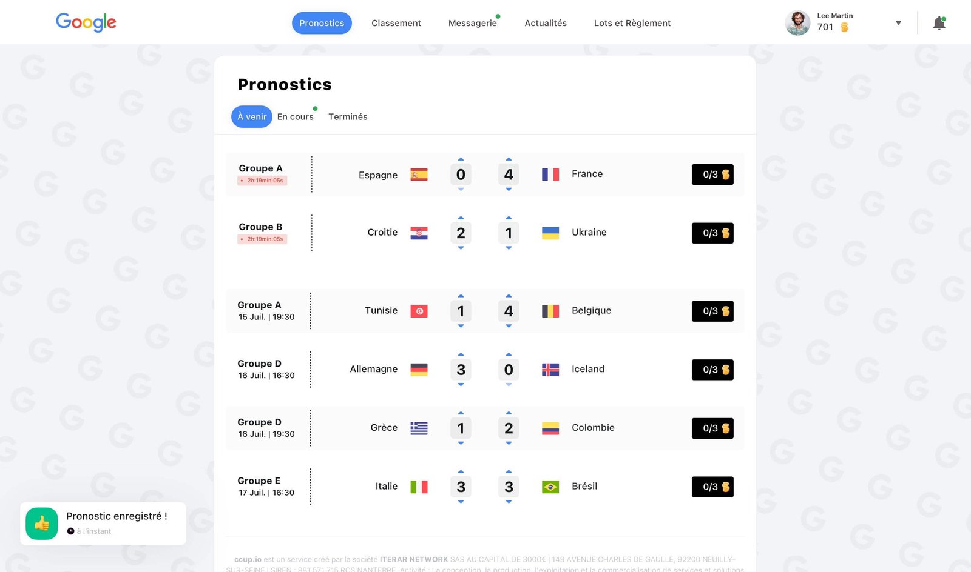The height and width of the screenshot is (572, 971).
Task: Click the Actualités navigation link
Action: point(545,23)
